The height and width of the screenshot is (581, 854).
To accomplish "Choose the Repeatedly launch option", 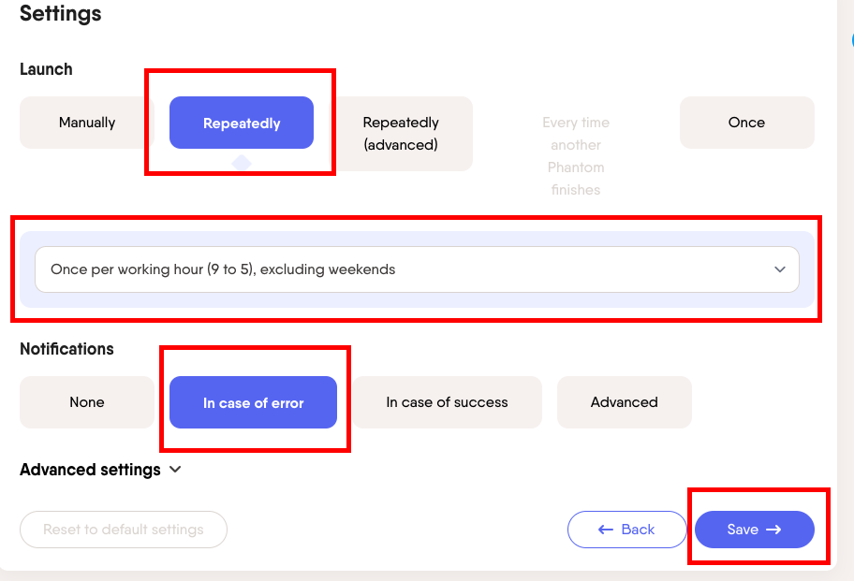I will click(242, 123).
